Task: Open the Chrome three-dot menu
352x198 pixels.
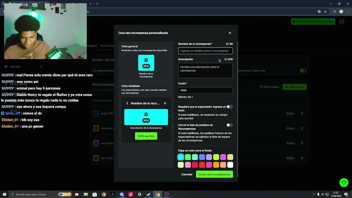Action: tap(348, 12)
